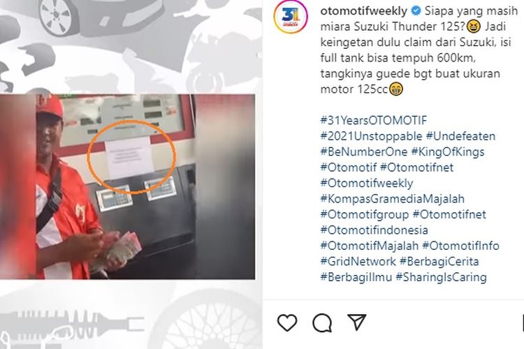Open otomotifweekly profile picture
The width and height of the screenshot is (524, 349).
tap(291, 17)
